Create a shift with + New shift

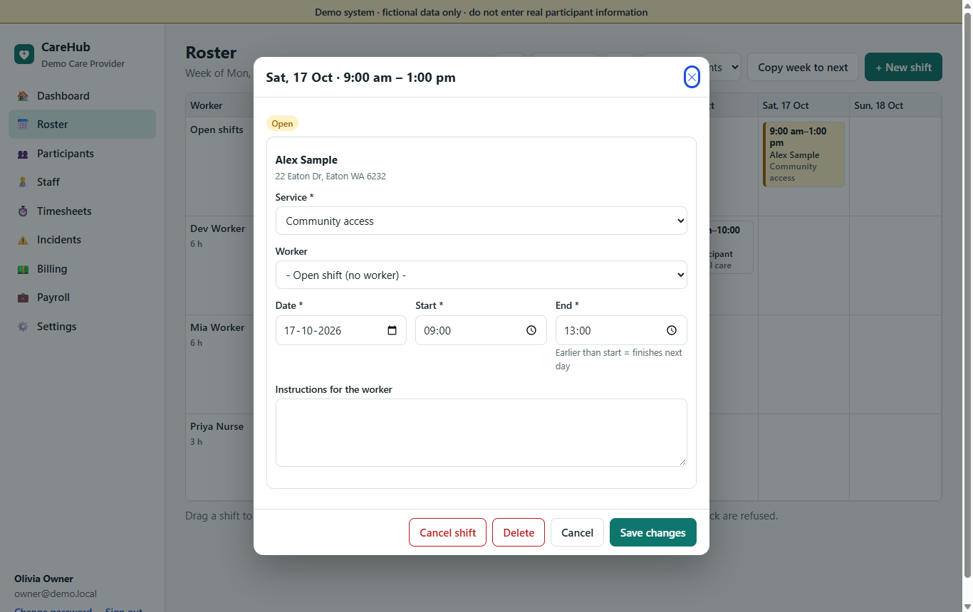pos(903,67)
